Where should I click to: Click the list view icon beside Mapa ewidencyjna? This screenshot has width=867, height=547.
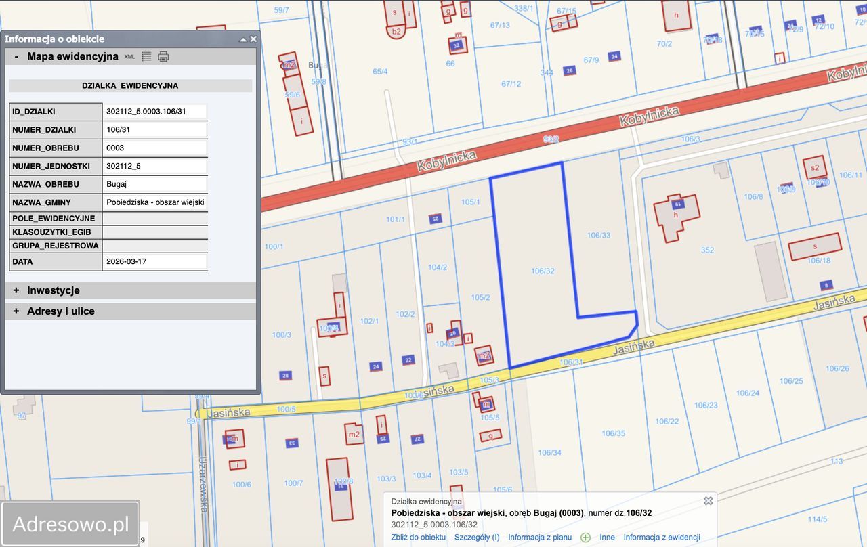click(x=146, y=57)
